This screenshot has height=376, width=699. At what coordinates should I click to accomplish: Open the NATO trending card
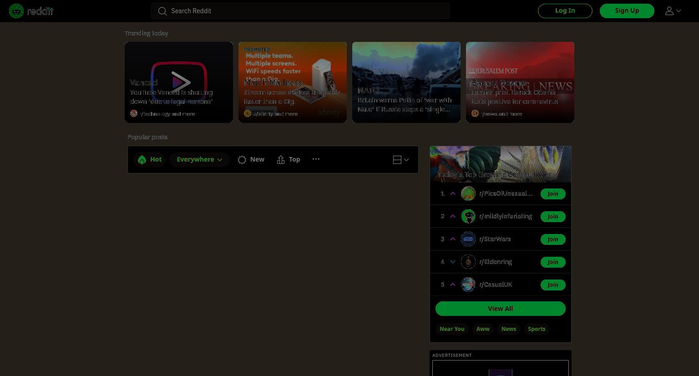tap(406, 82)
